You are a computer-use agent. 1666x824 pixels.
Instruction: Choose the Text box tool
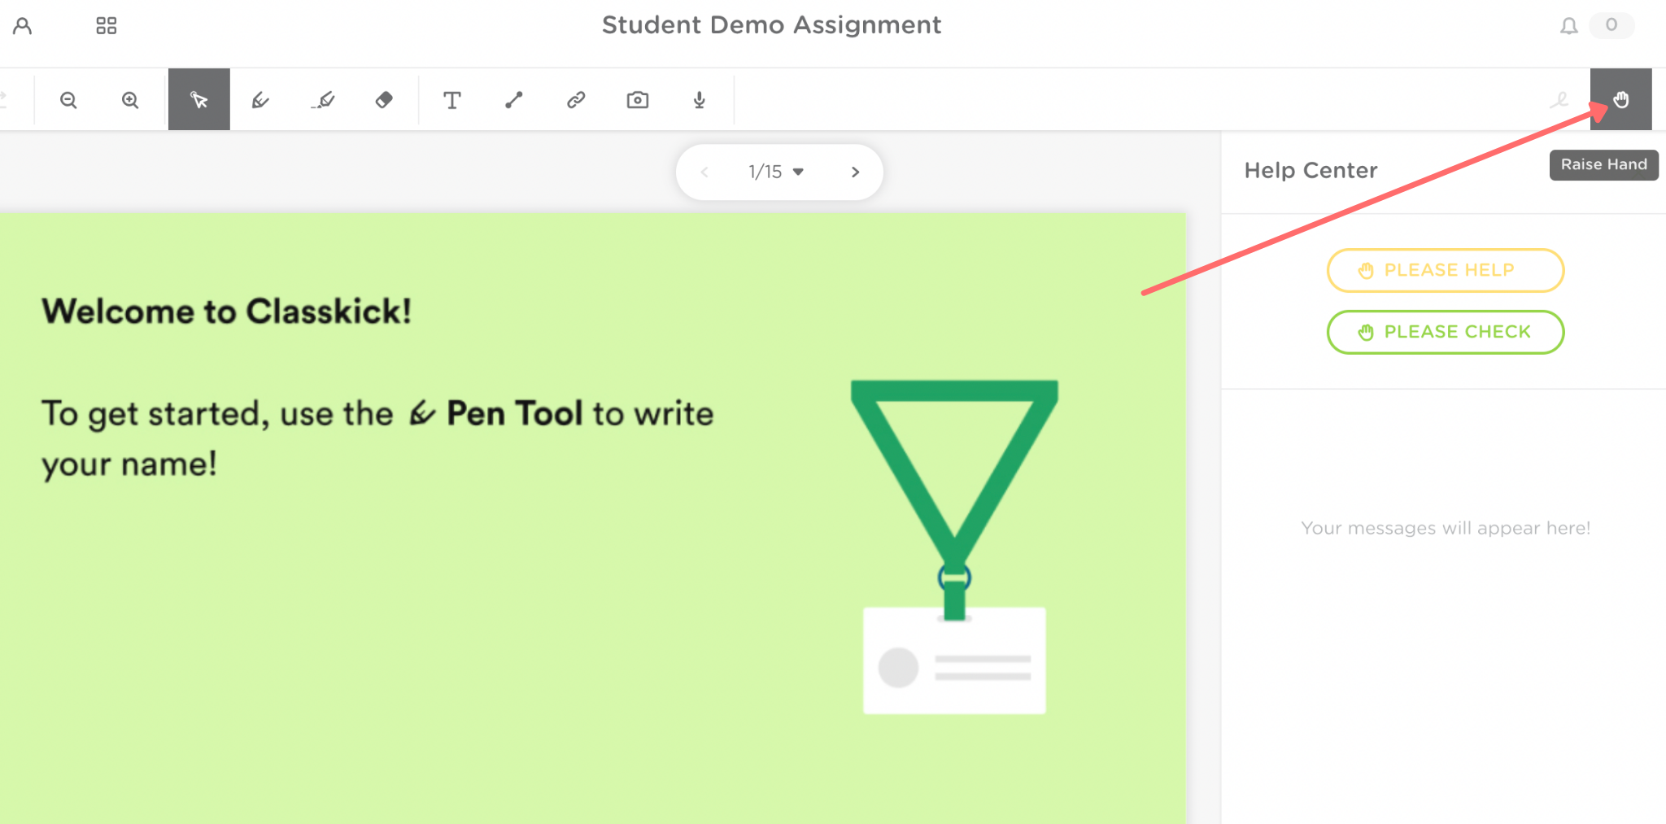[452, 100]
